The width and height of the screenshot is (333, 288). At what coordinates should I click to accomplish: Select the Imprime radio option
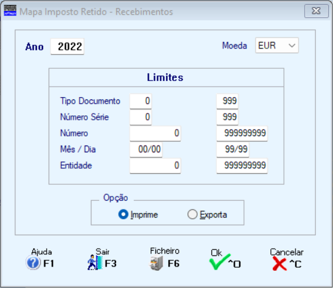click(x=123, y=214)
